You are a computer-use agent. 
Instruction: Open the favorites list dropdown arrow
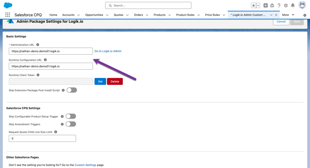[258, 5]
